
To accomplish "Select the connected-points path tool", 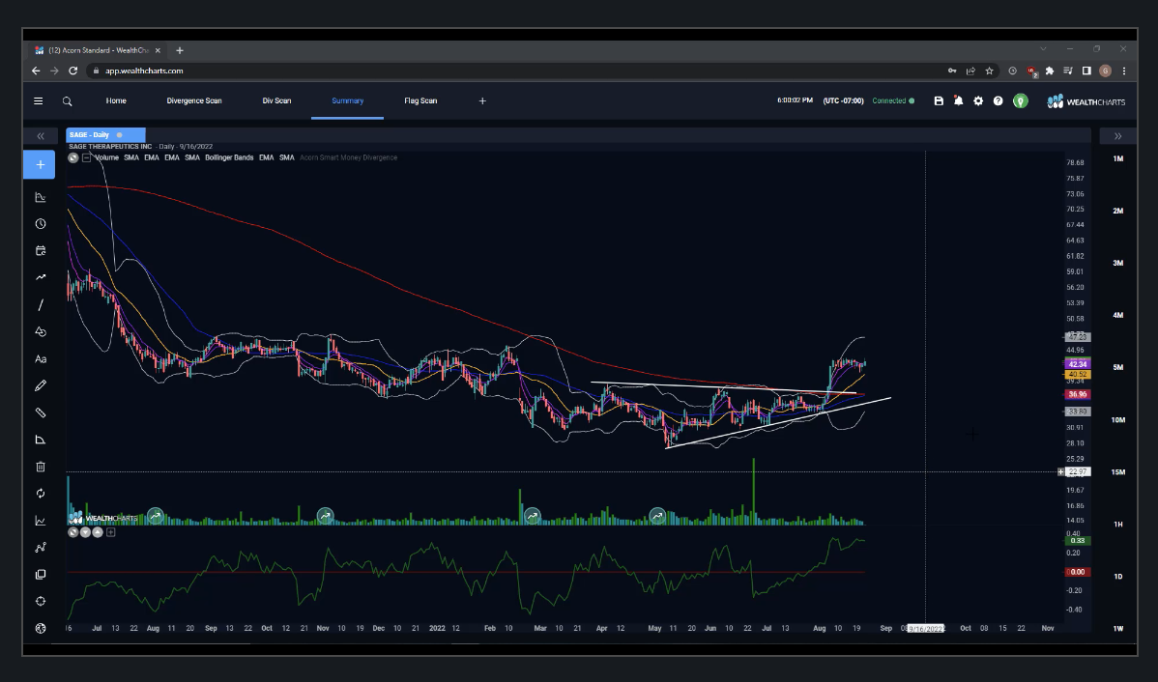I will (x=41, y=548).
